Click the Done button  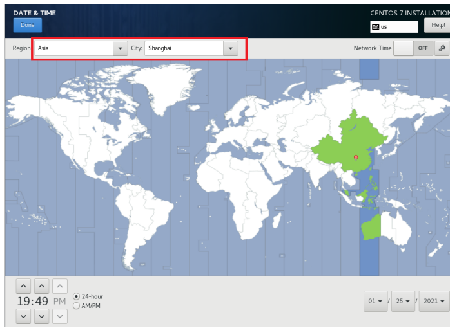27,25
